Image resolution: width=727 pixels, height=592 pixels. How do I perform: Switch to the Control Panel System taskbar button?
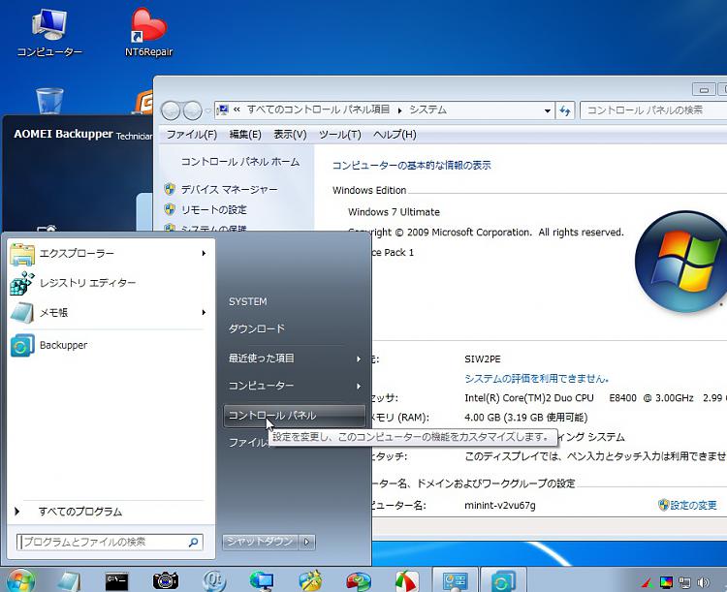(455, 580)
